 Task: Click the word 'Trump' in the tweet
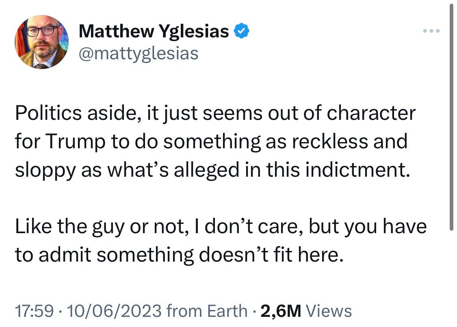coord(76,142)
